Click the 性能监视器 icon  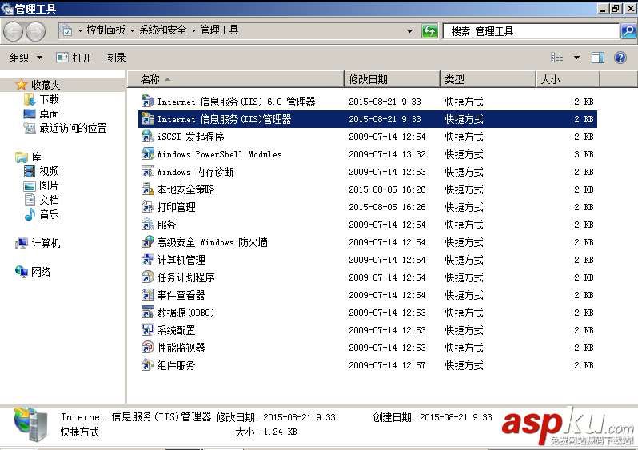click(x=147, y=348)
